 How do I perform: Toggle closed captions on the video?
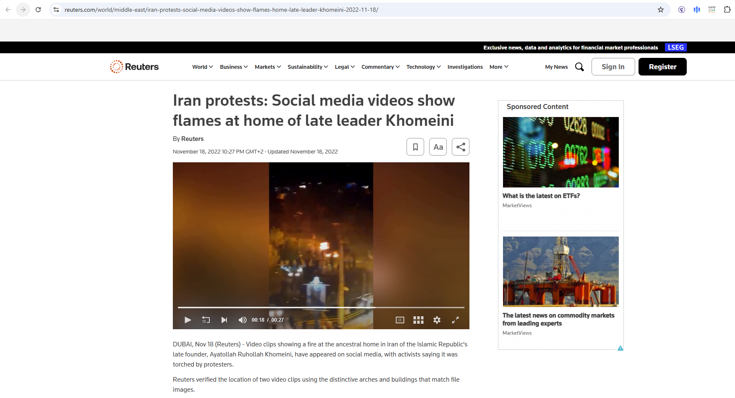click(x=400, y=320)
